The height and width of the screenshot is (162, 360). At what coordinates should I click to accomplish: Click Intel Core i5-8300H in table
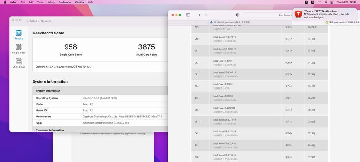(x=223, y=96)
